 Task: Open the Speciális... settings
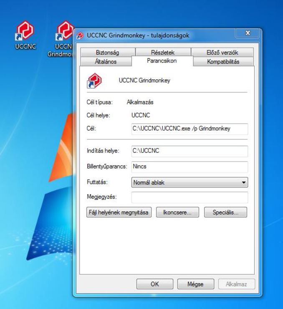225,212
